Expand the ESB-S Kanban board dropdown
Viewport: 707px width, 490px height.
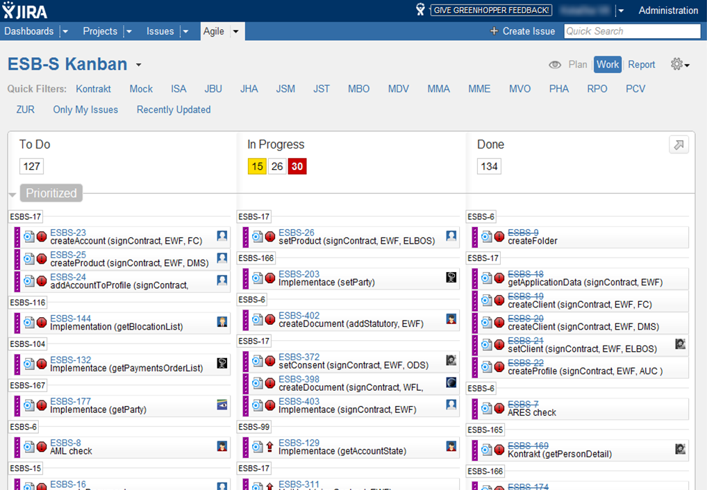tap(138, 65)
